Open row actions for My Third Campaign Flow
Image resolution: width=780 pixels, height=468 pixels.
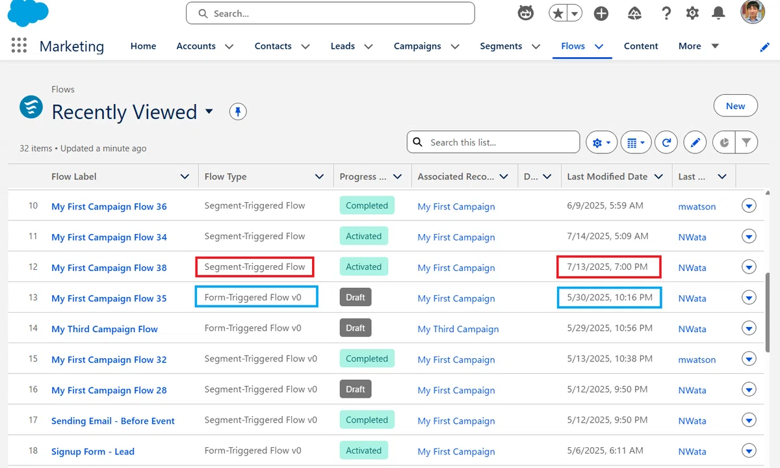(749, 328)
